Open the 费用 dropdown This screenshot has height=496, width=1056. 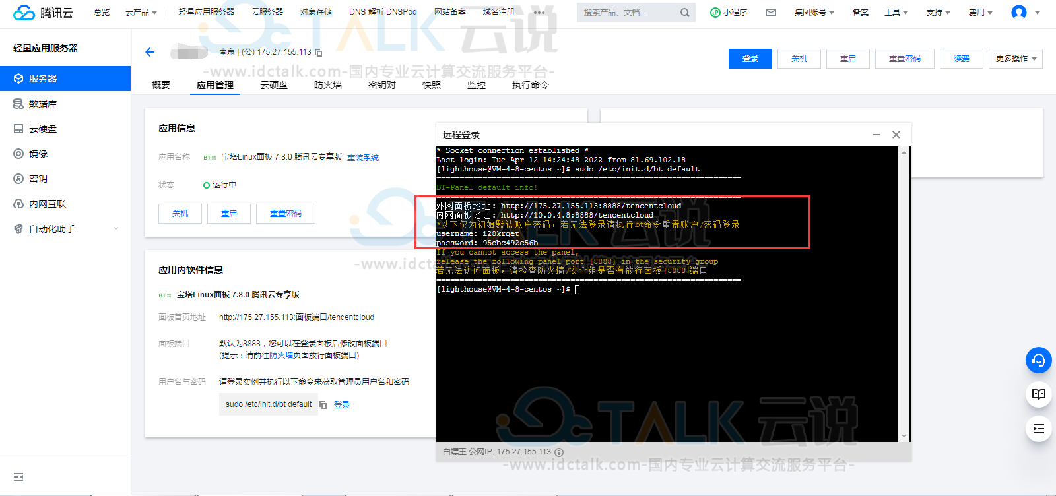[x=980, y=13]
